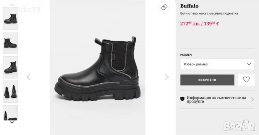Select the fourth thumbnail with the boot pair
Screen dimensions: 259x135
pos(10,91)
